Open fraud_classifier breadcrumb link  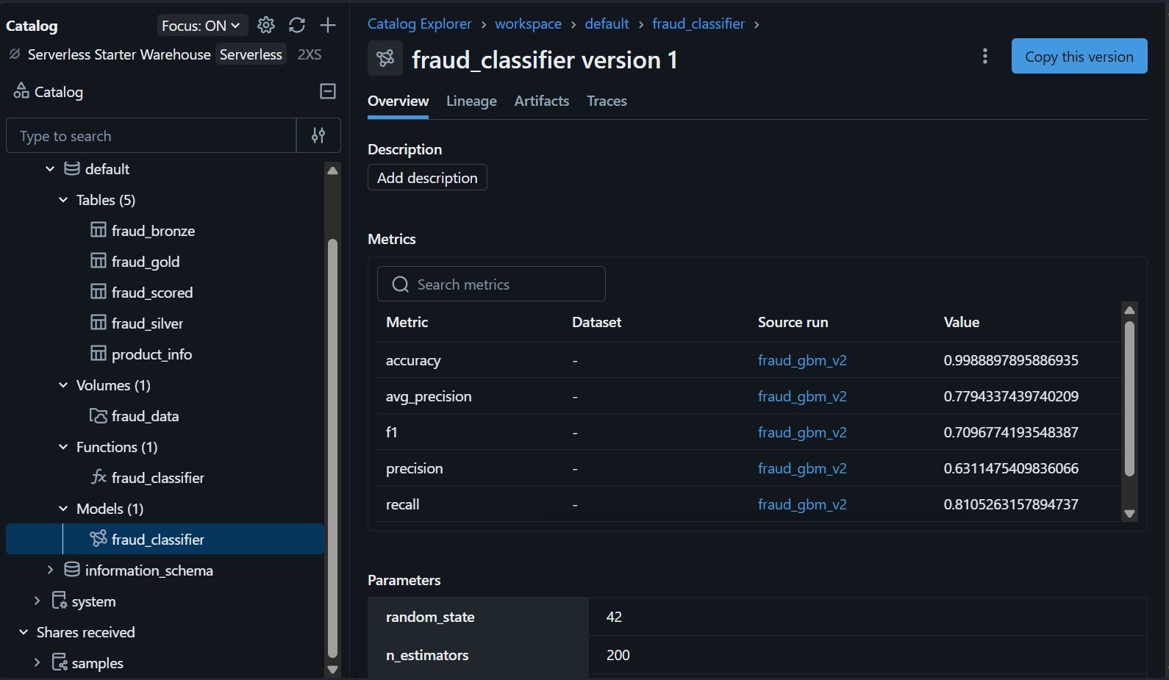(698, 24)
